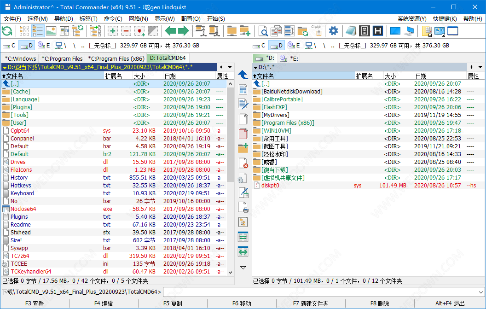The height and width of the screenshot is (309, 486).
Task: Click the F4 编辑 button
Action: 104,303
